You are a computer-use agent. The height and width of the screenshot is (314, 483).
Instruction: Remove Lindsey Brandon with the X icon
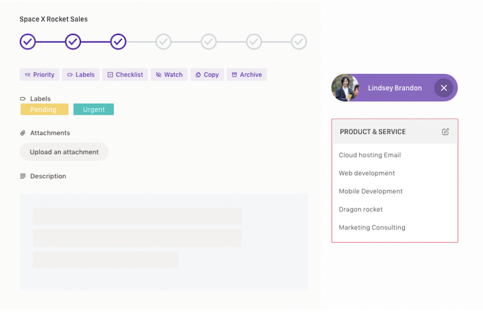click(x=444, y=88)
